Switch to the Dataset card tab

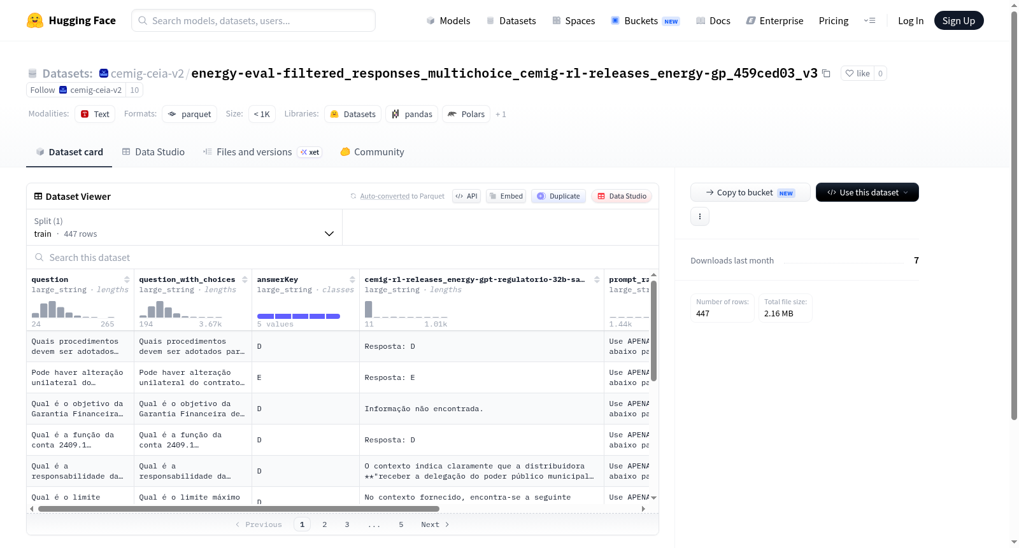69,152
